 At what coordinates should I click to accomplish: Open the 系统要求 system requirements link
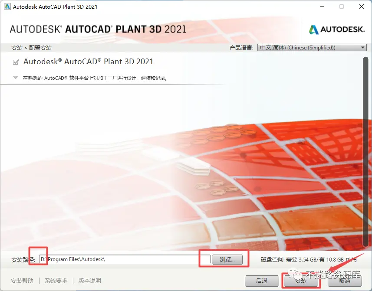(56, 281)
